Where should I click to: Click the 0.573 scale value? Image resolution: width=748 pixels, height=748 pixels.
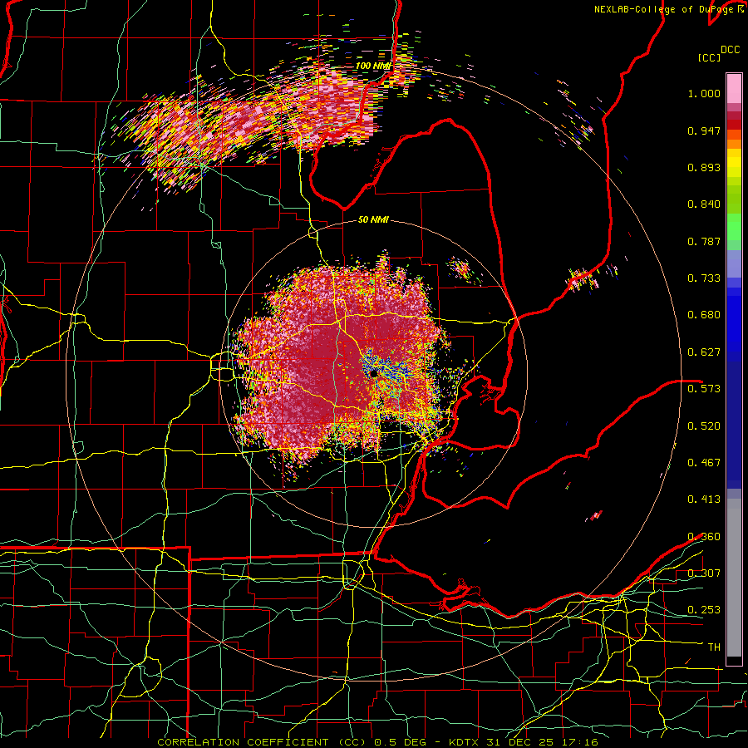704,389
